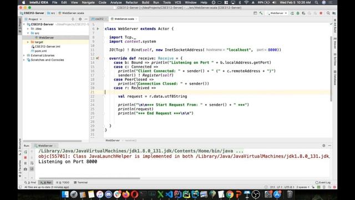355x200 pixels.
Task: Click WebServer.scala breadcrumb in navigation bar
Action: click(x=71, y=13)
